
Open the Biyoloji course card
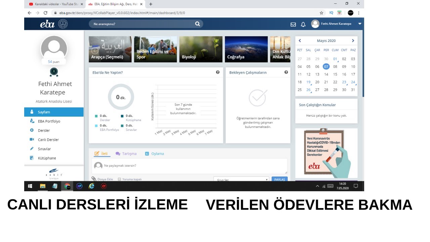tap(201, 49)
